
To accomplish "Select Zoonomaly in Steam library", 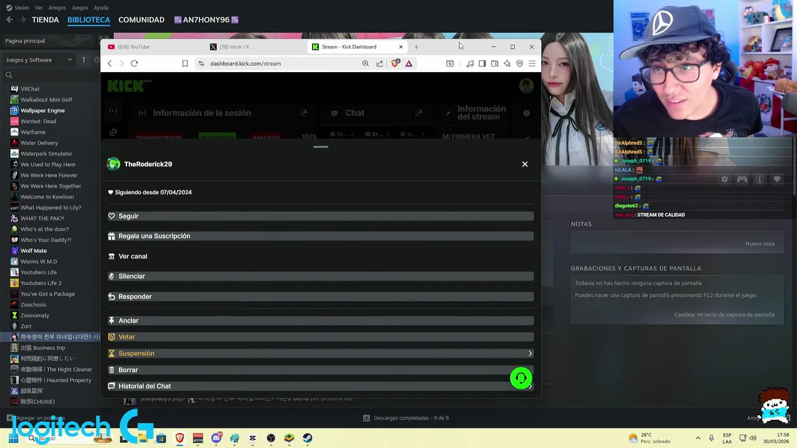I will (x=35, y=315).
